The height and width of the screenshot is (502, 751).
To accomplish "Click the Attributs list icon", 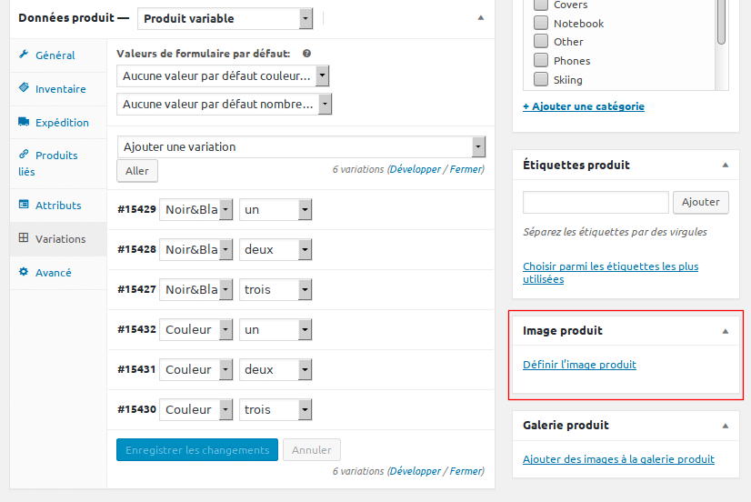I will point(24,205).
